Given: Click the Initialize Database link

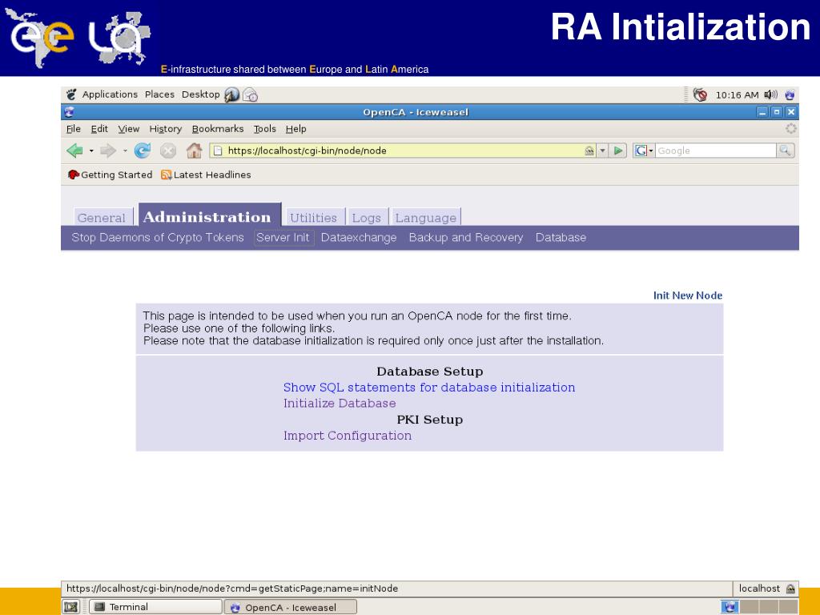Looking at the screenshot, I should pyautogui.click(x=340, y=404).
